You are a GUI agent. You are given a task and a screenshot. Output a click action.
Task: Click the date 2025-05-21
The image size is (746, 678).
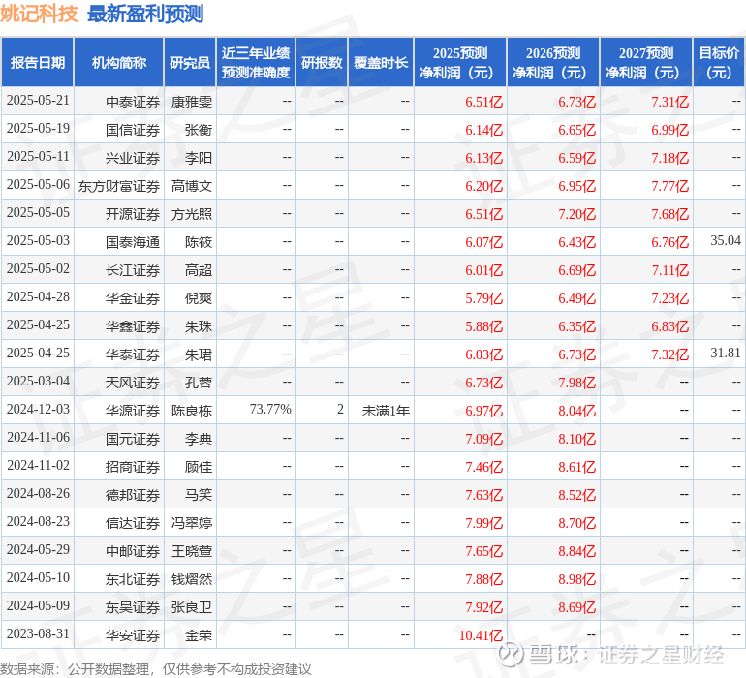coord(38,101)
